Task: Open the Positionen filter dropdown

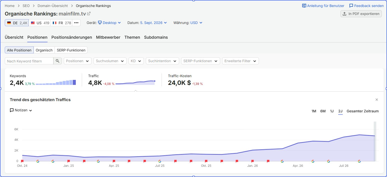Action: (78, 61)
